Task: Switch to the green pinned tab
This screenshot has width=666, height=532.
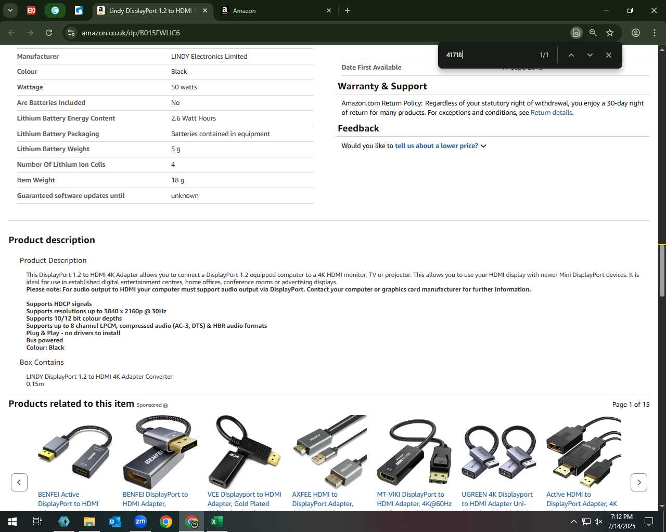Action: [55, 10]
